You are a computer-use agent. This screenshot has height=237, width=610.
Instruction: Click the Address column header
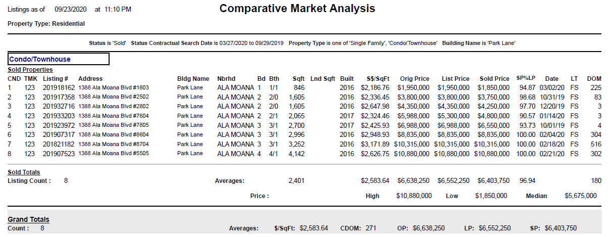click(90, 79)
